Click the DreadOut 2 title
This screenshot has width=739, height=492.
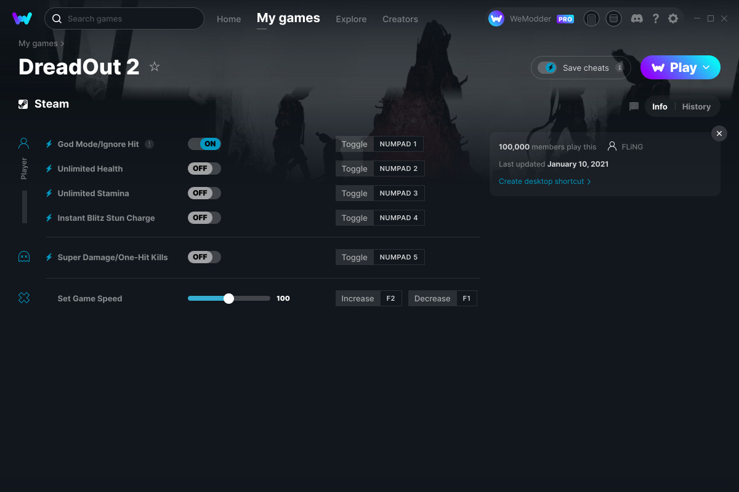pos(79,66)
